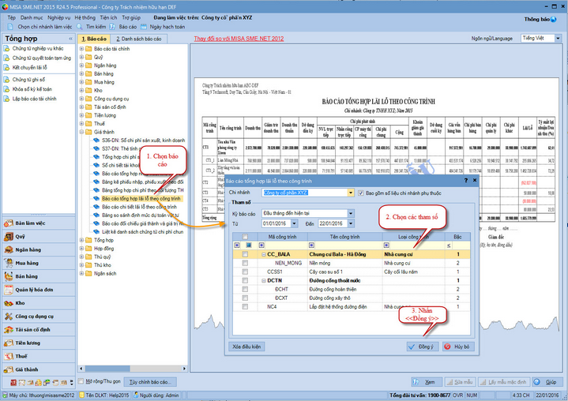Image resolution: width=568 pixels, height=401 pixels.
Task: Click the Từ date input field
Action: tap(276, 223)
